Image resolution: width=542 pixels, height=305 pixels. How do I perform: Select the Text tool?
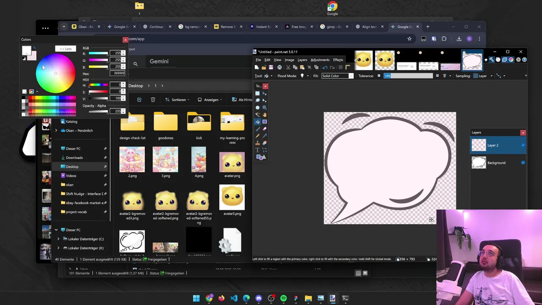pos(257,150)
